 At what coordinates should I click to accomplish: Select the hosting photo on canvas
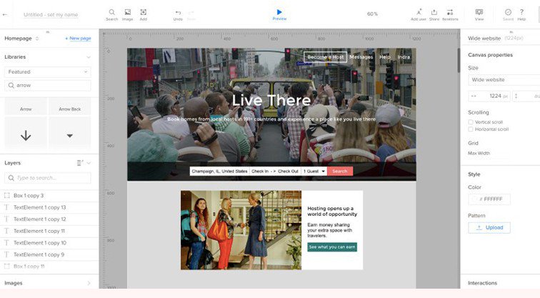241,230
